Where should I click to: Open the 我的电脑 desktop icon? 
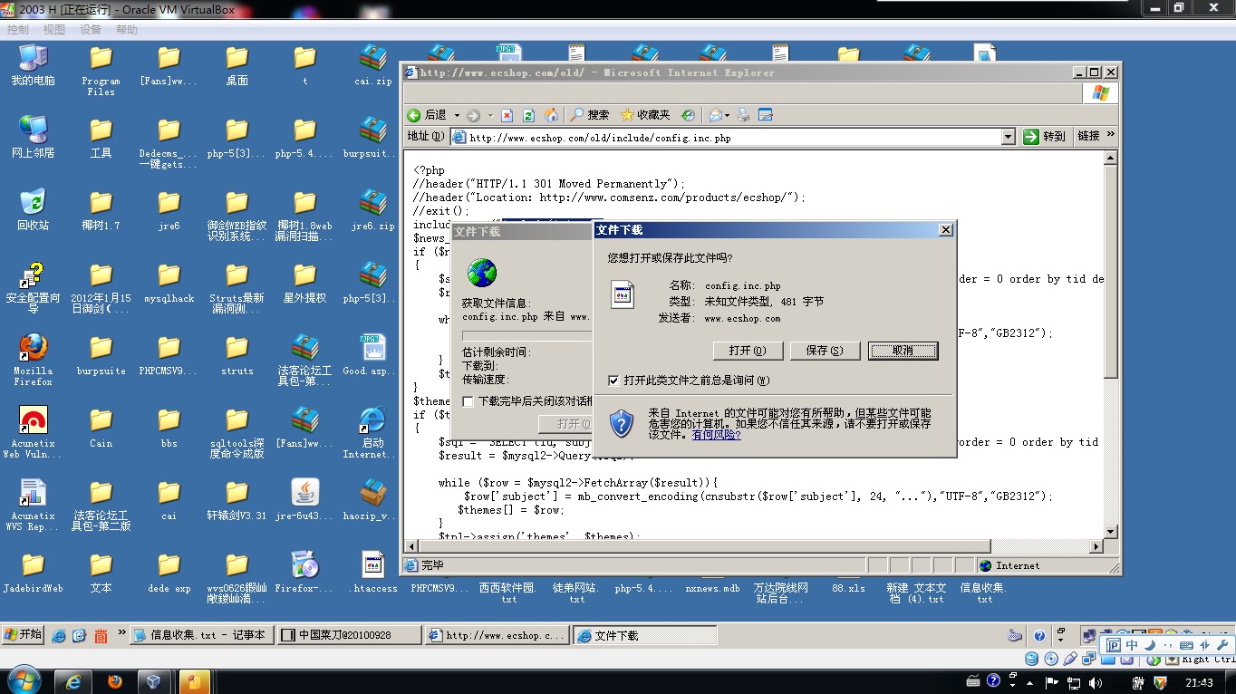34,64
